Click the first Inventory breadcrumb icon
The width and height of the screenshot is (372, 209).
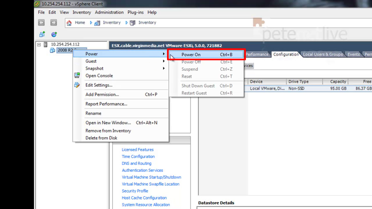[97, 23]
